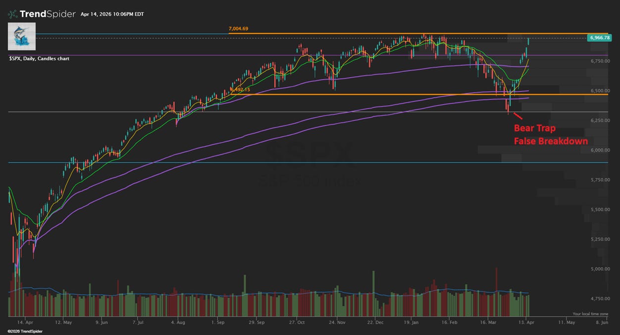Open the marlin fish avatar thumbnail
The height and width of the screenshot is (335, 620).
(22, 36)
